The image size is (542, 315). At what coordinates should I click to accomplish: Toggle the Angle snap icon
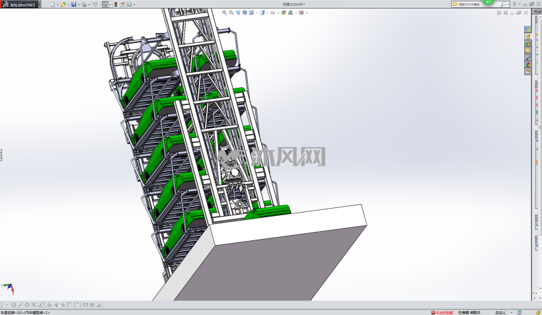click(99, 304)
